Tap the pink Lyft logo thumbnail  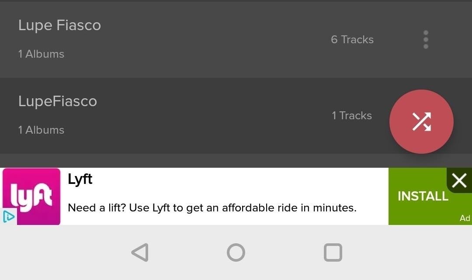[x=31, y=197]
